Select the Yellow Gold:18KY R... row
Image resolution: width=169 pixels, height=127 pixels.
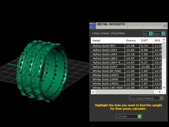(126, 62)
